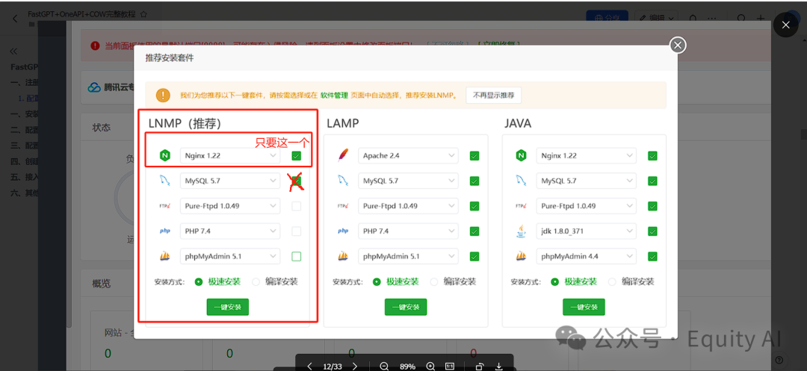Open phpMyAdmin 5.1 dropdown in LNMP

(x=230, y=256)
